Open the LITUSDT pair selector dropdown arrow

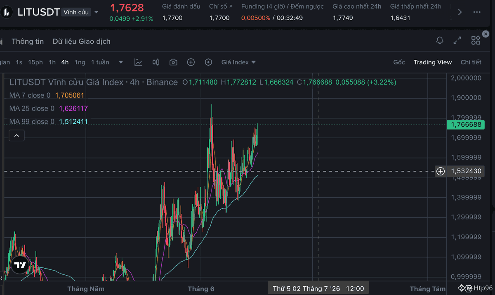[97, 12]
